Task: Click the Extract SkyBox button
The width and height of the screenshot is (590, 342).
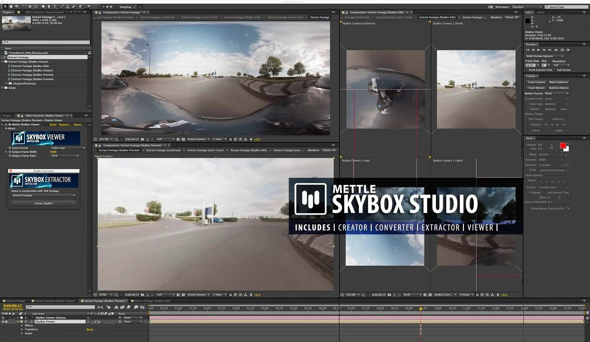Action: pos(44,203)
